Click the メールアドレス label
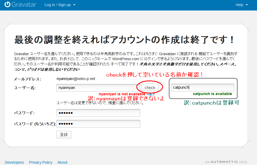The image size is (257, 165). pyautogui.click(x=28, y=79)
